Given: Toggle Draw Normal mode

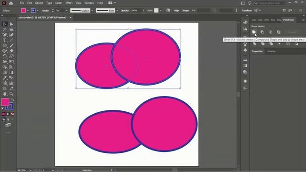Looking at the screenshot, I should [3, 119].
